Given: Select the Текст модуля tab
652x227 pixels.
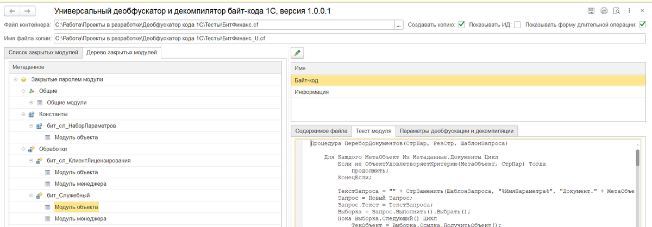Looking at the screenshot, I should pyautogui.click(x=373, y=131).
